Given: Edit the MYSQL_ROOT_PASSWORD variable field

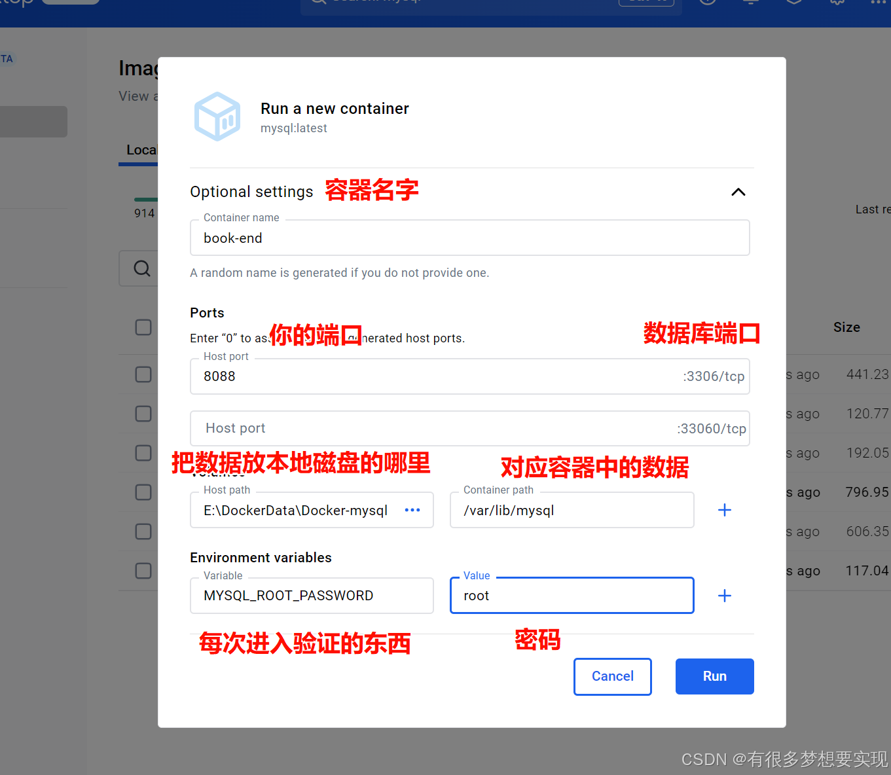Looking at the screenshot, I should 312,596.
